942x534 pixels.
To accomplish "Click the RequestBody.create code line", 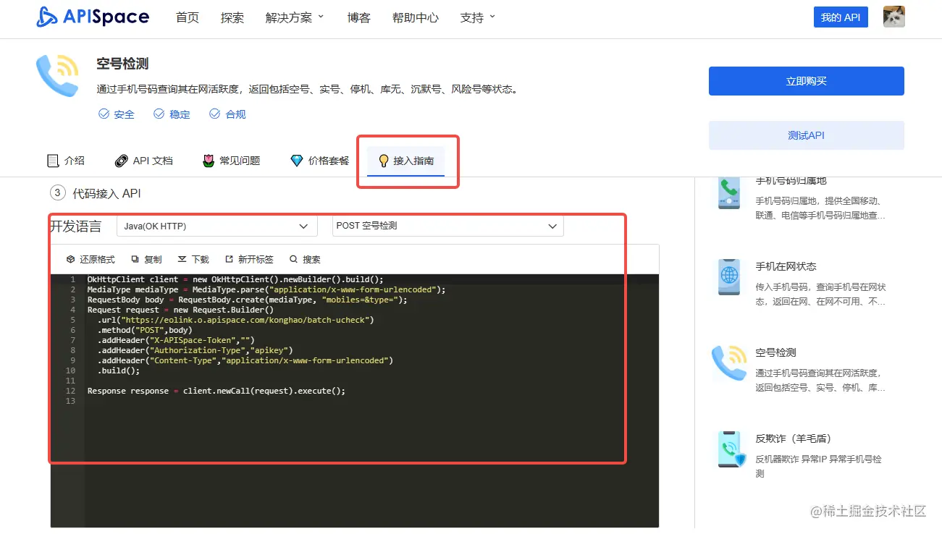I will click(248, 299).
